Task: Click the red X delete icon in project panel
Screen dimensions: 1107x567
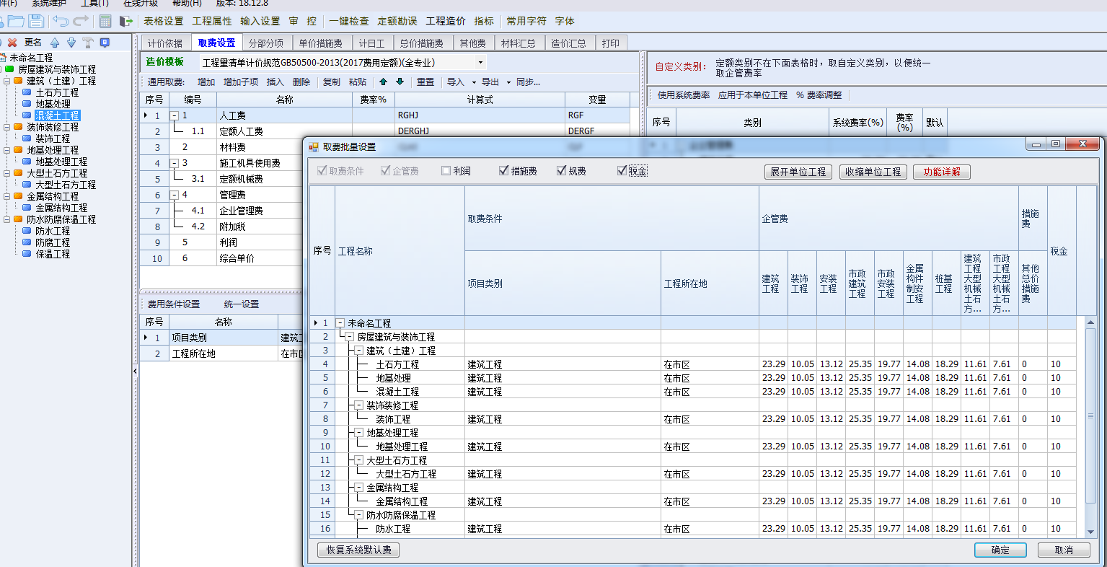Action: point(12,43)
